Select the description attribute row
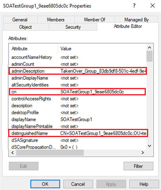 [x=78, y=106]
